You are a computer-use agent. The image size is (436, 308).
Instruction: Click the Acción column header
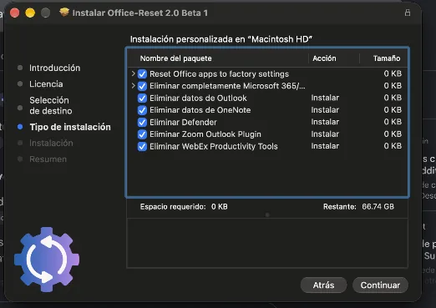[324, 58]
